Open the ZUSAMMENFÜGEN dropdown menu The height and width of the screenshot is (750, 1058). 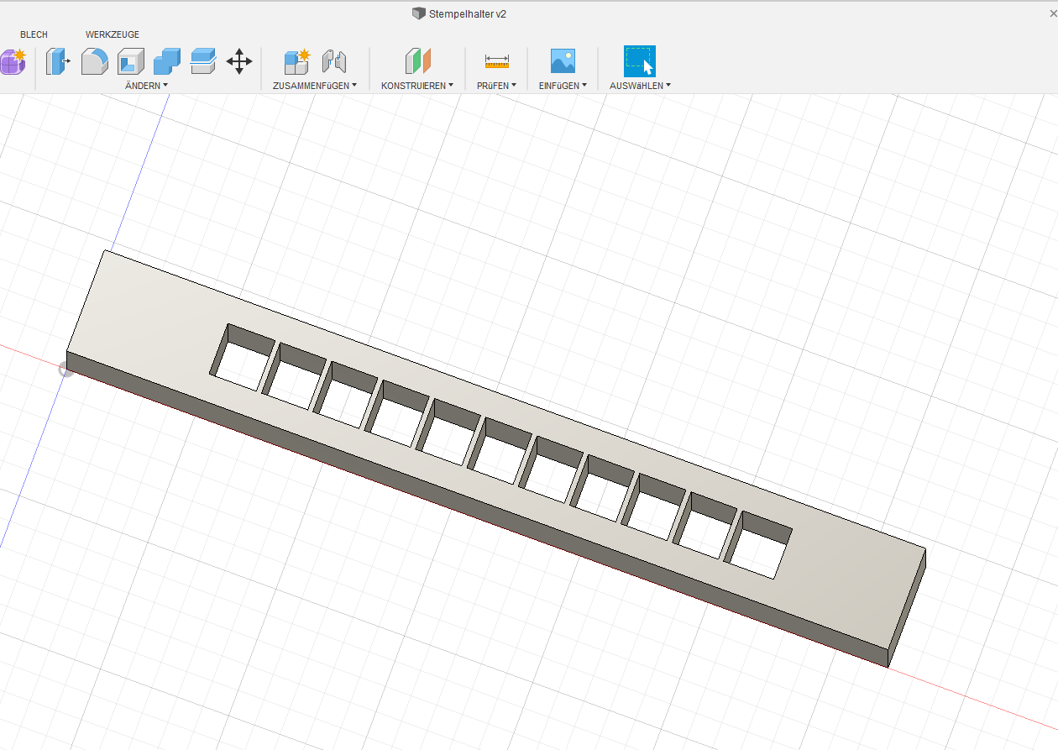tap(315, 86)
